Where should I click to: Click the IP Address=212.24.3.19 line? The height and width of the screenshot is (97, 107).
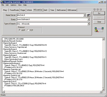[13, 80]
